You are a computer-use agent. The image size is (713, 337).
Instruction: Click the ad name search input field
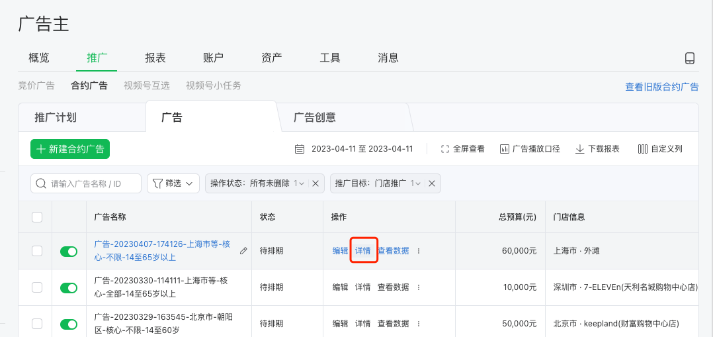[86, 183]
